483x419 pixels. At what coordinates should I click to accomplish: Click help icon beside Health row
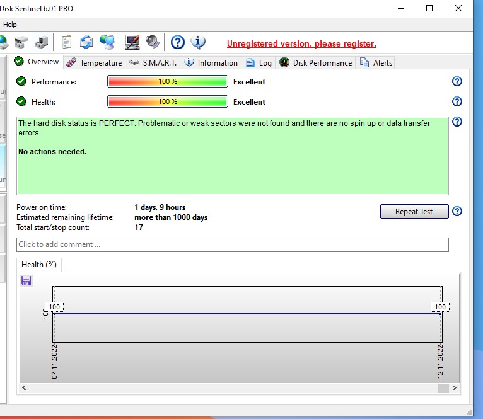pos(457,101)
